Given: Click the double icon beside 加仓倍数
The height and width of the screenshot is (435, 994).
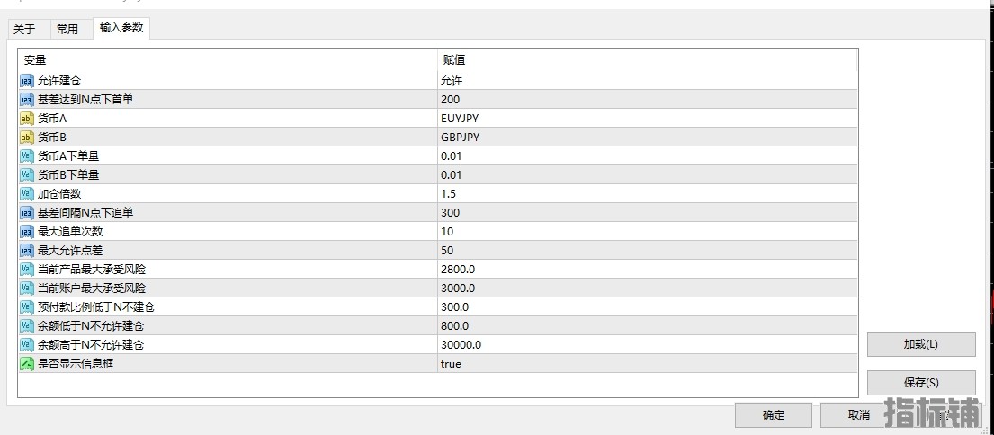Looking at the screenshot, I should click(x=27, y=194).
